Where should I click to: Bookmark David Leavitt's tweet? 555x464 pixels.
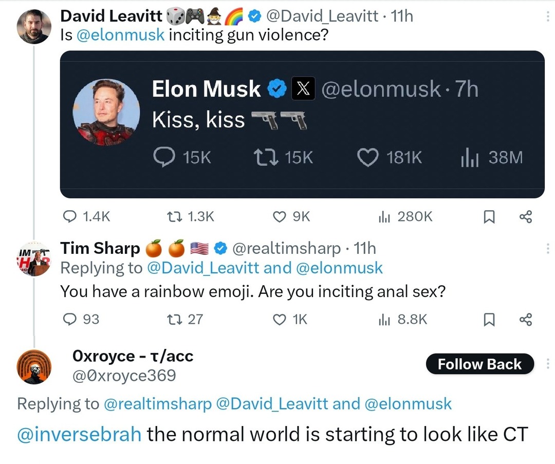coord(489,217)
